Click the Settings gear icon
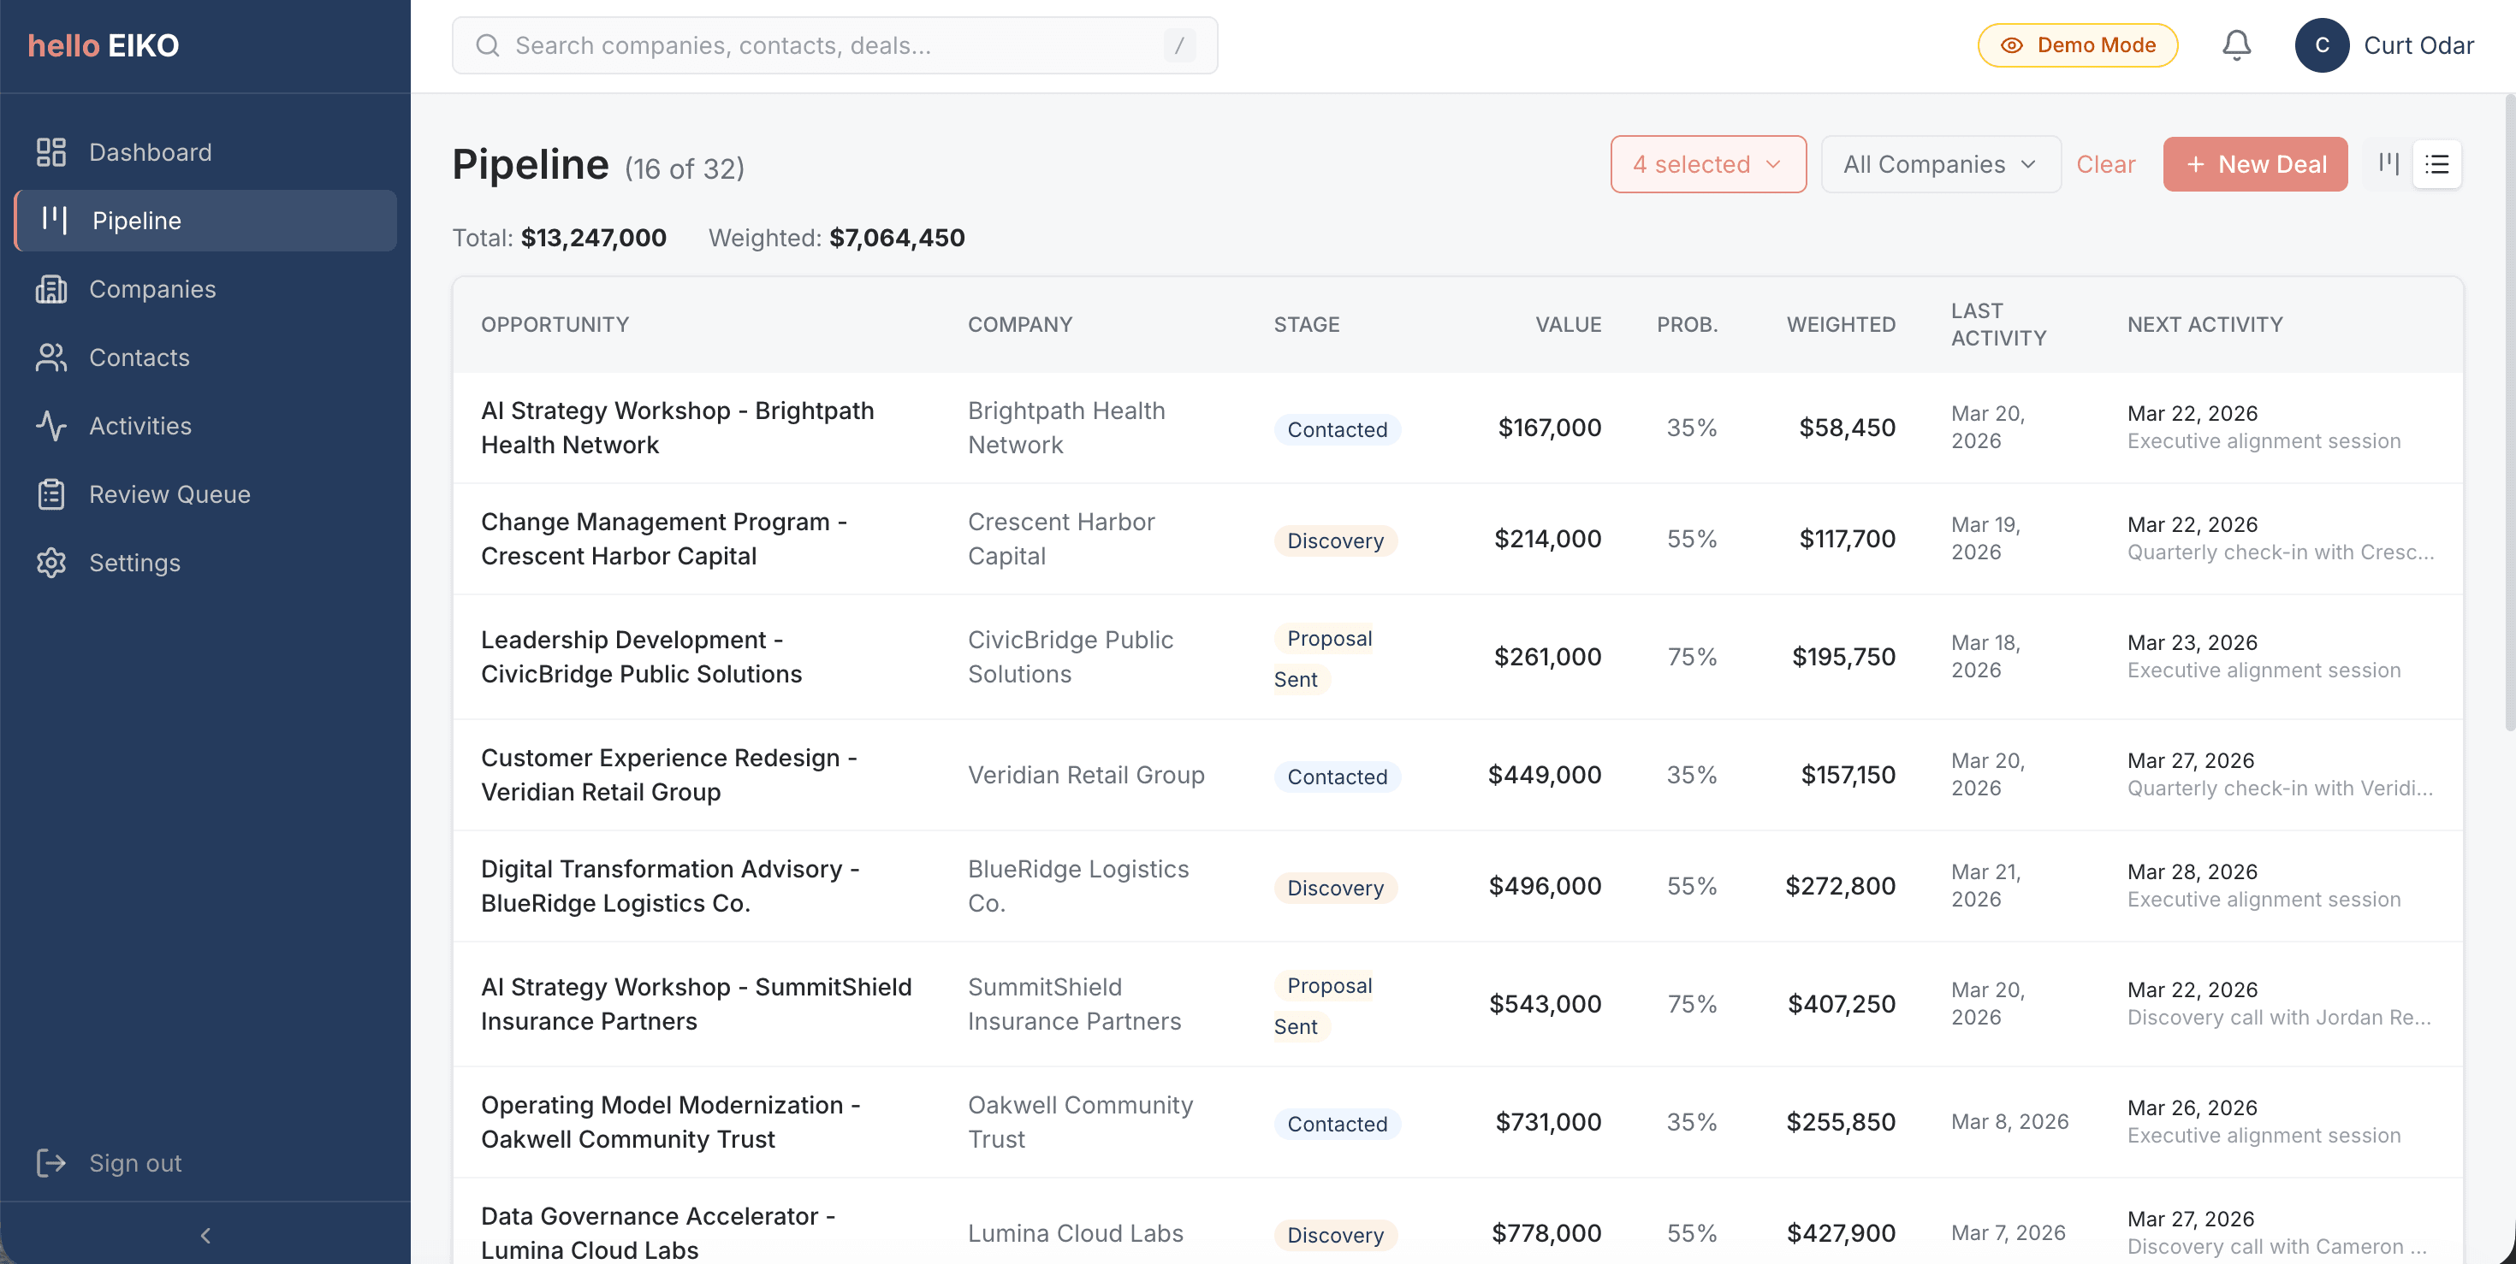The height and width of the screenshot is (1264, 2516). pyautogui.click(x=50, y=562)
